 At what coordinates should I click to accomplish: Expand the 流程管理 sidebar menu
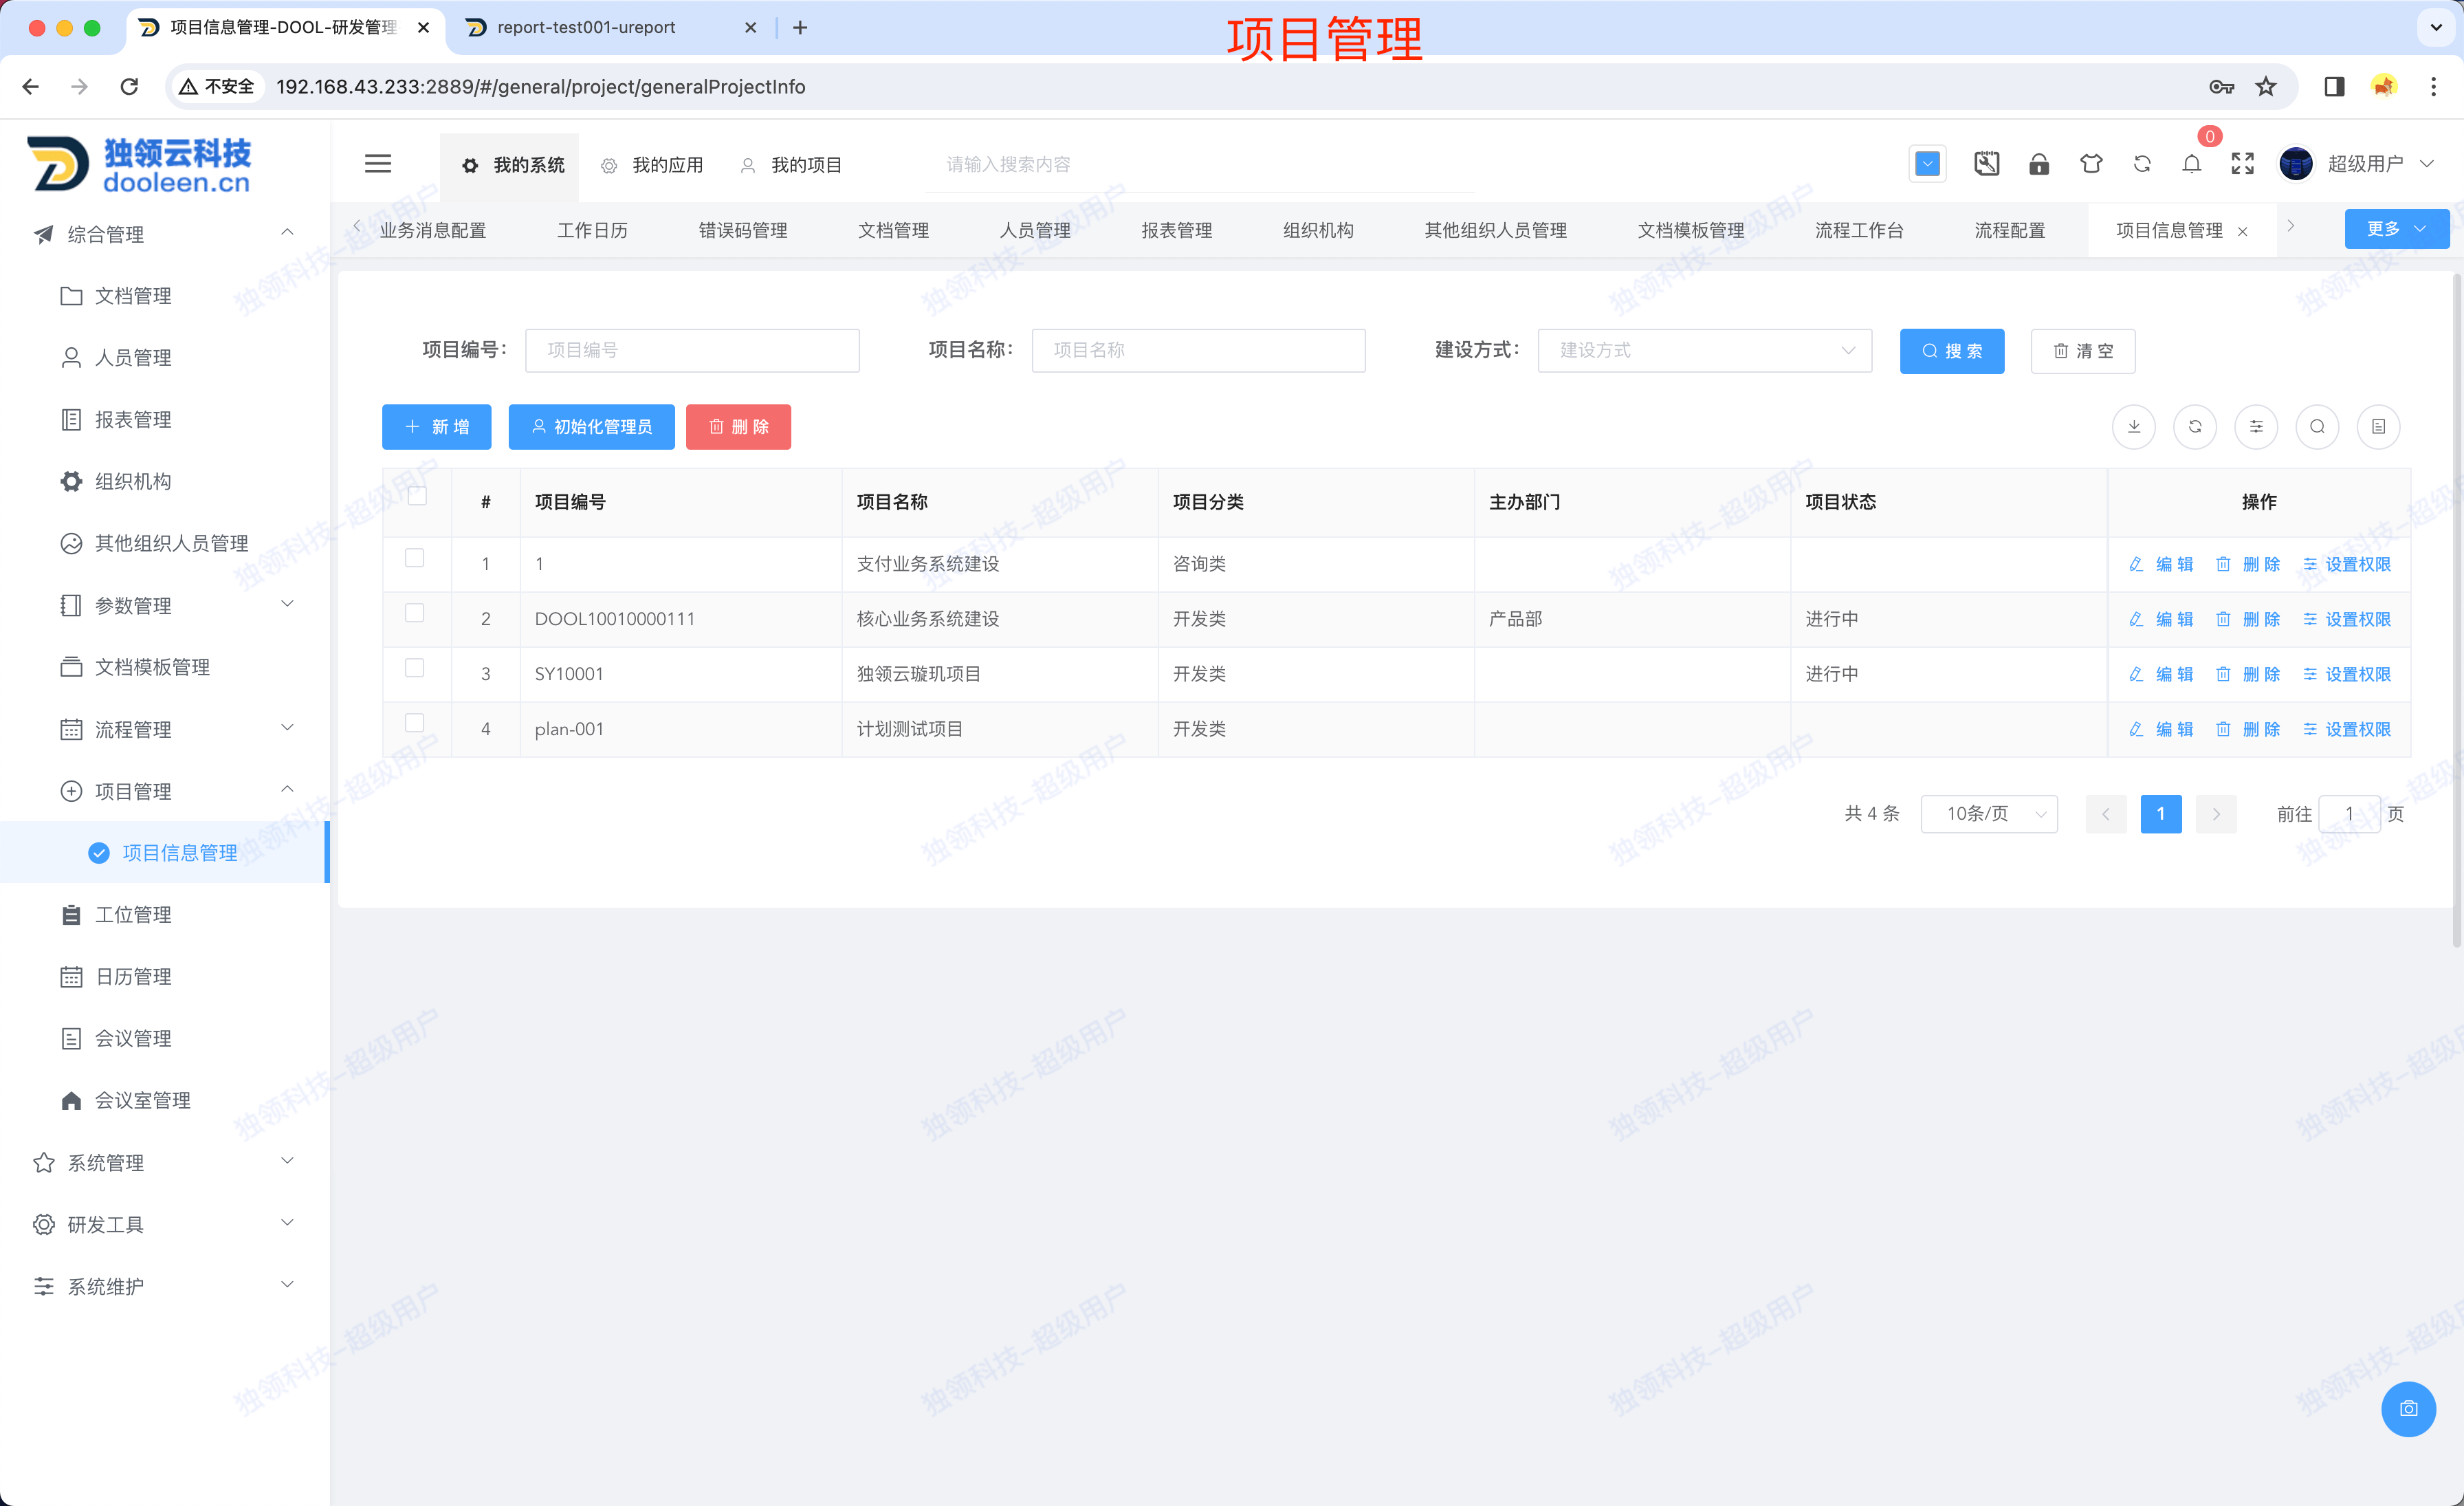coord(165,729)
